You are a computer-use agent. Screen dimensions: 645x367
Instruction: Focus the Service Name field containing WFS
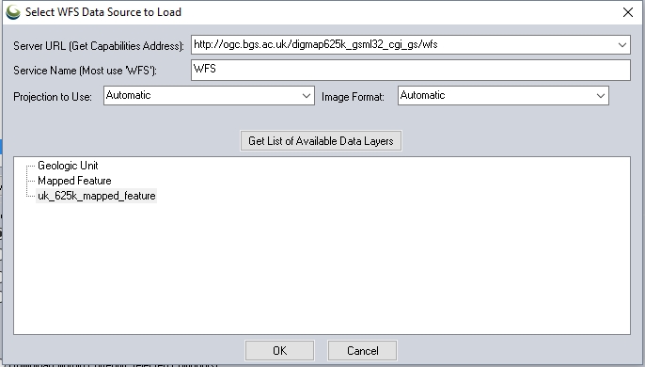(411, 70)
